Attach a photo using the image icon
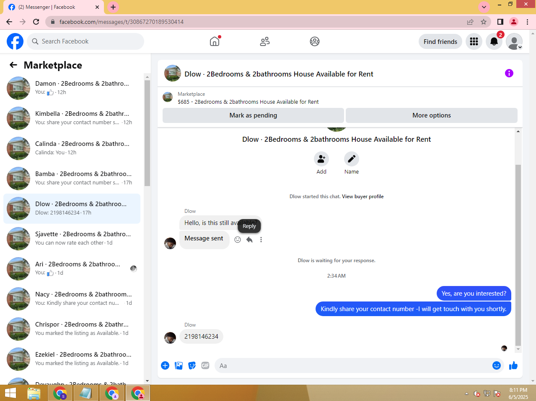The width and height of the screenshot is (536, 401). (179, 365)
